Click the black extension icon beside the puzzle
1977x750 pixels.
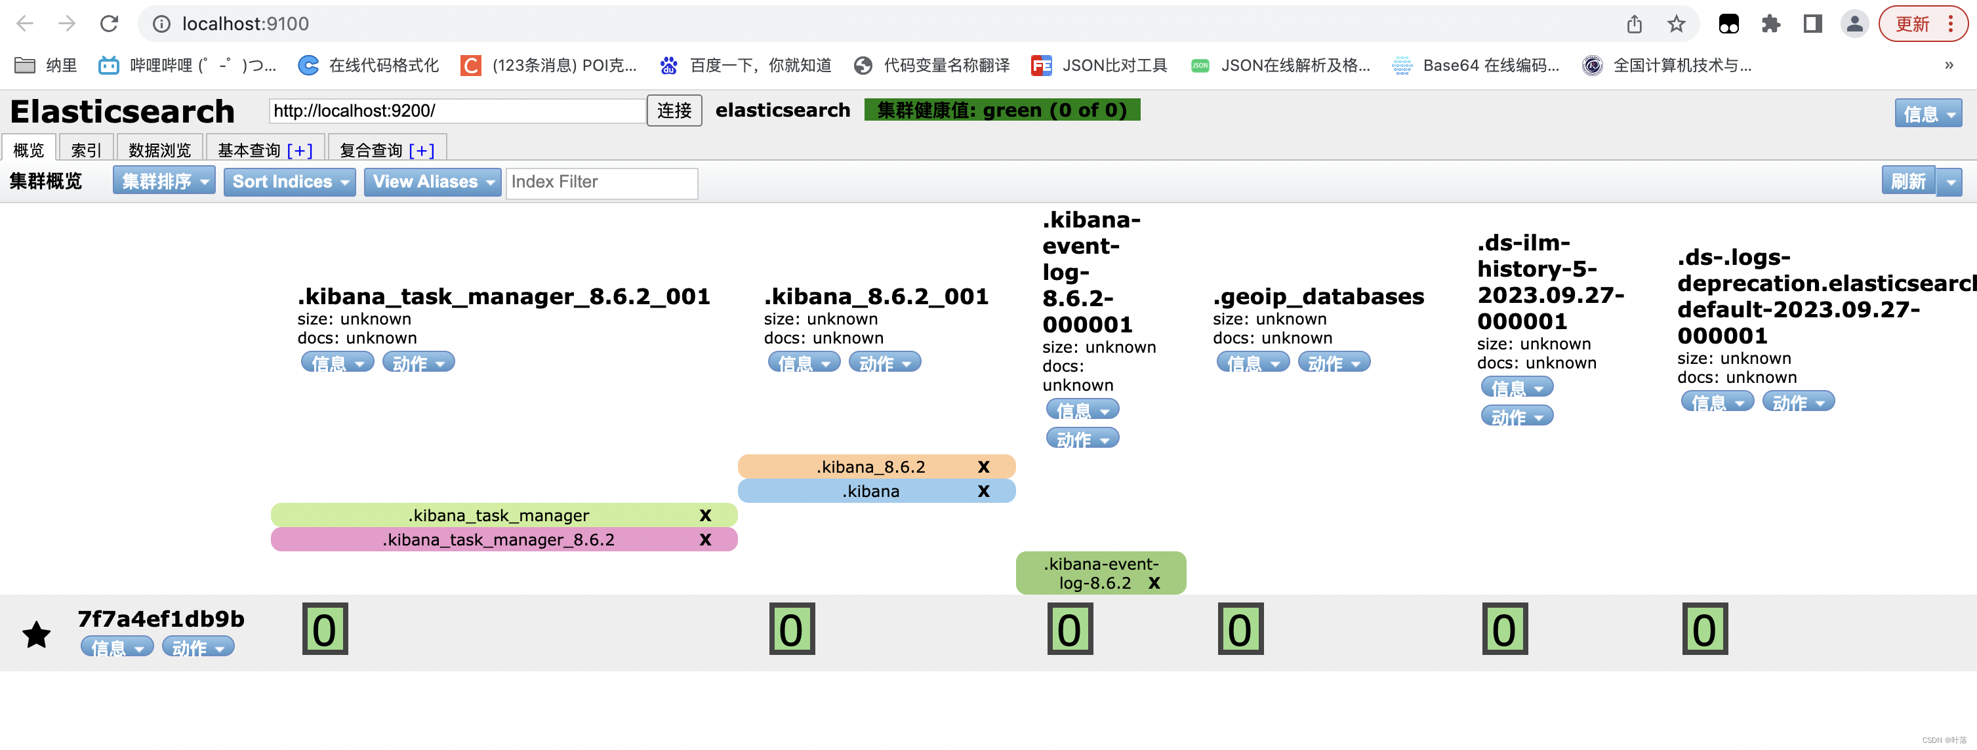click(x=1728, y=24)
